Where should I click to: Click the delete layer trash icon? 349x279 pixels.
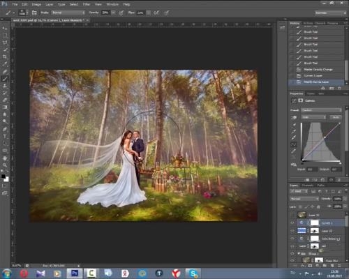339,266
